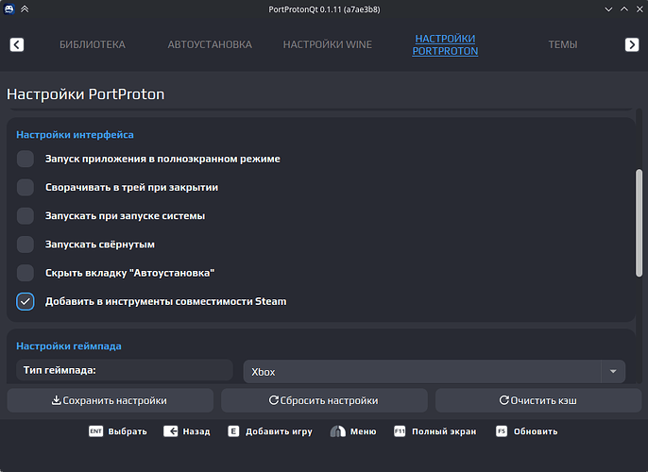
Task: Go to previous tab with left arrow
Action: [17, 44]
